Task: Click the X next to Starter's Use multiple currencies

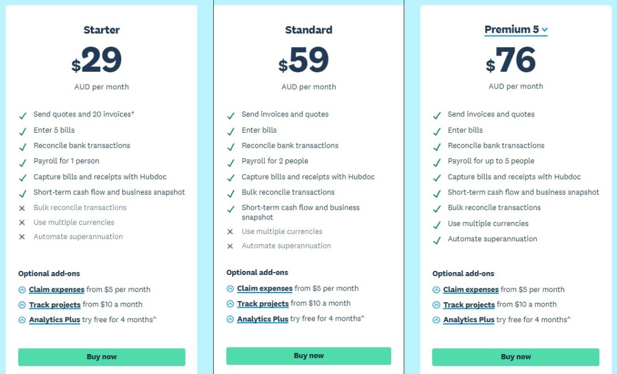Action: coord(22,223)
